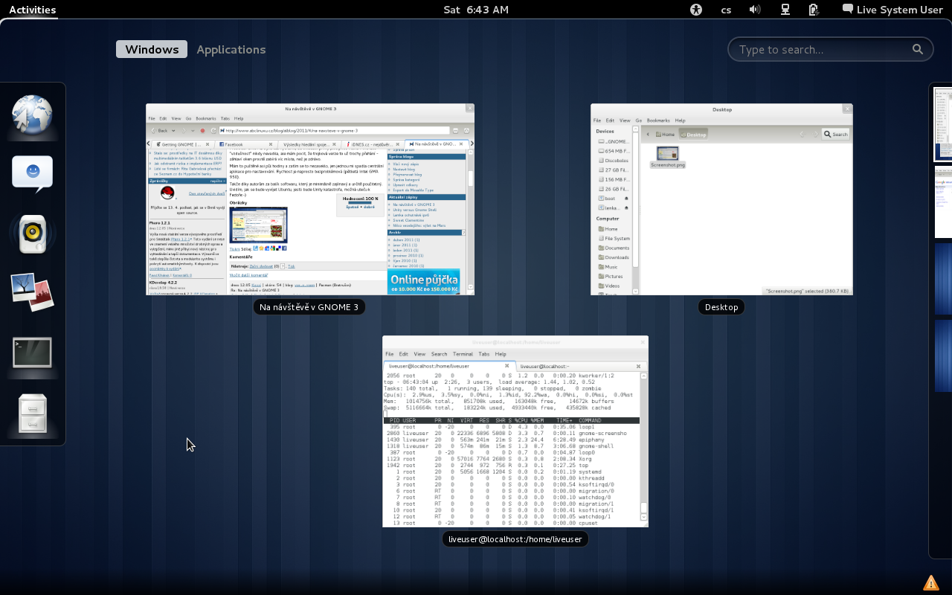Viewport: 952px width, 595px height.
Task: Open the Live System User menu
Action: point(892,10)
